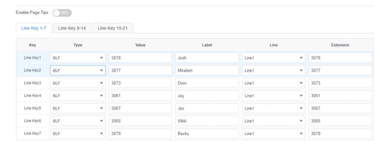This screenshot has width=380, height=159.
Task: Click the Extension field for Line Key4
Action: [340, 96]
